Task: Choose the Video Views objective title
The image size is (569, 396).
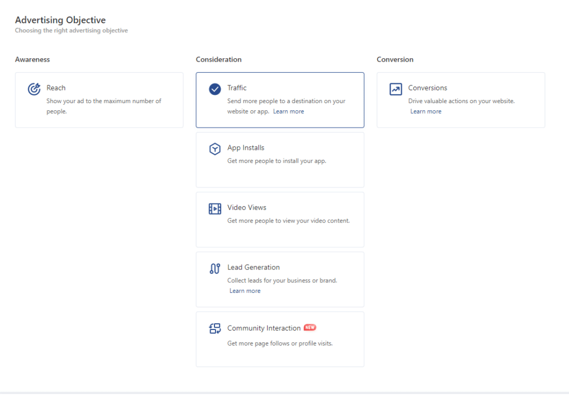Action: click(x=247, y=207)
